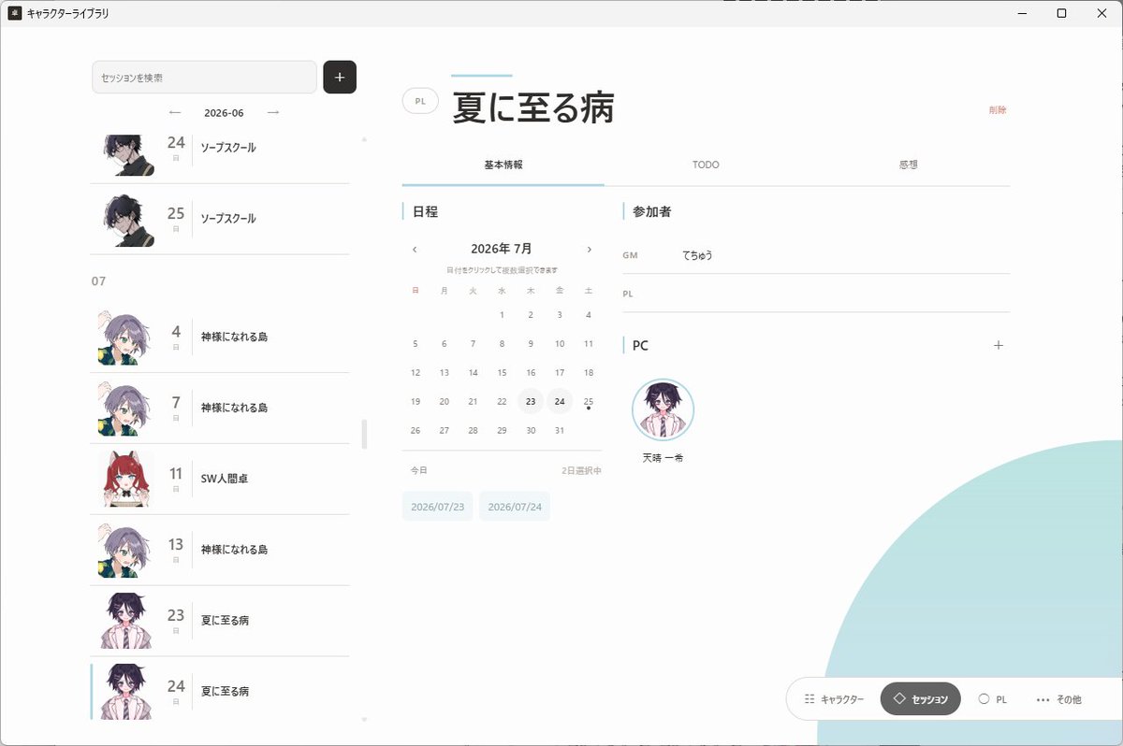Click the empty PL participants field

(816, 294)
